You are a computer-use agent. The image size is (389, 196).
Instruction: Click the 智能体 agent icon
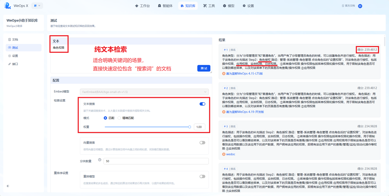coord(159,6)
